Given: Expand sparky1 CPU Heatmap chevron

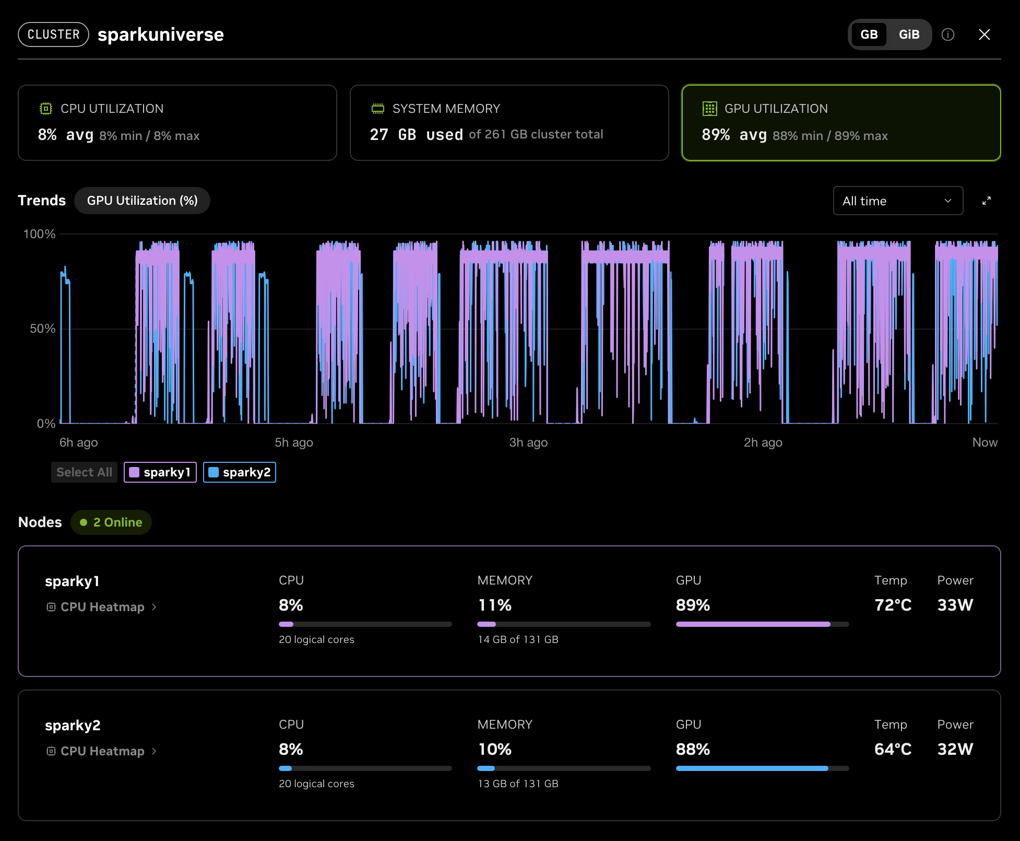Looking at the screenshot, I should pos(154,607).
